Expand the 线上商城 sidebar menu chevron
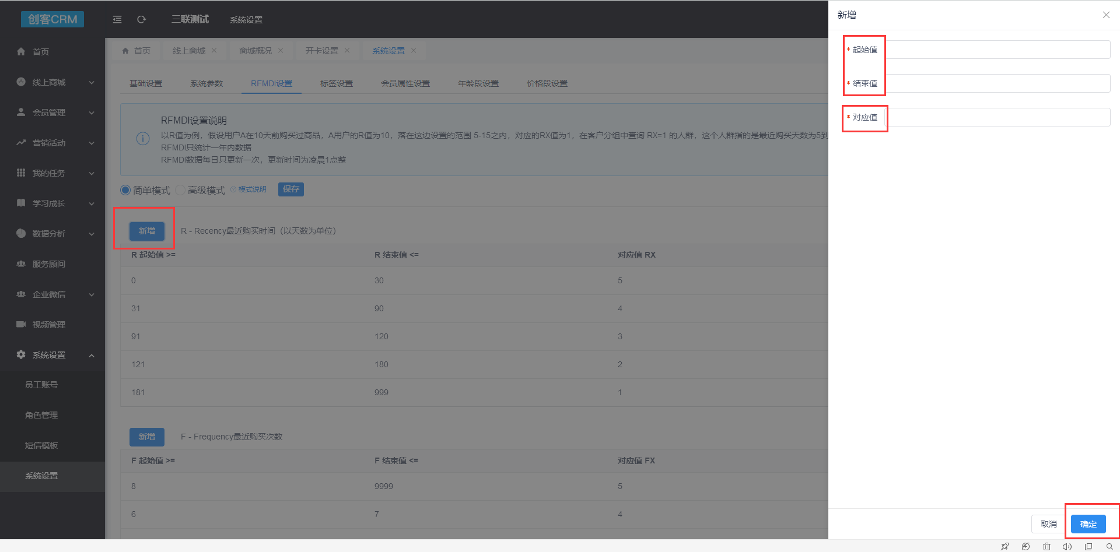 [92, 82]
